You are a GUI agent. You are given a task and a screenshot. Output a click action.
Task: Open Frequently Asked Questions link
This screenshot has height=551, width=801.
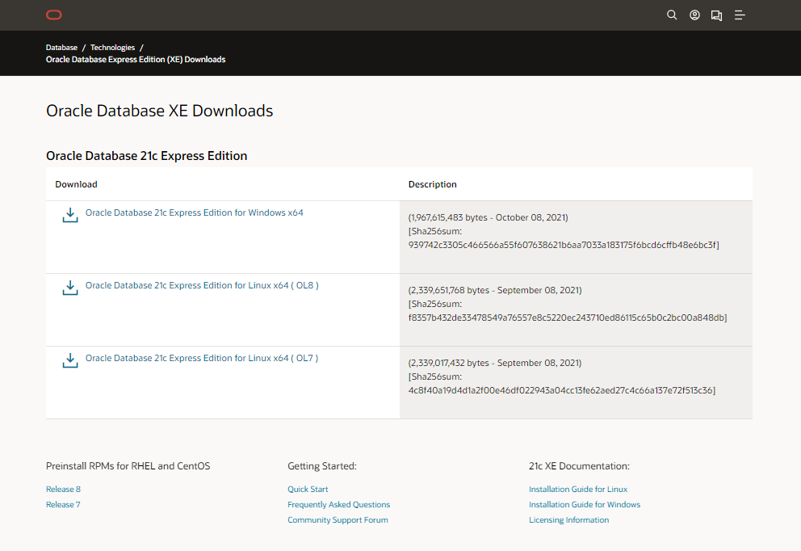tap(338, 504)
